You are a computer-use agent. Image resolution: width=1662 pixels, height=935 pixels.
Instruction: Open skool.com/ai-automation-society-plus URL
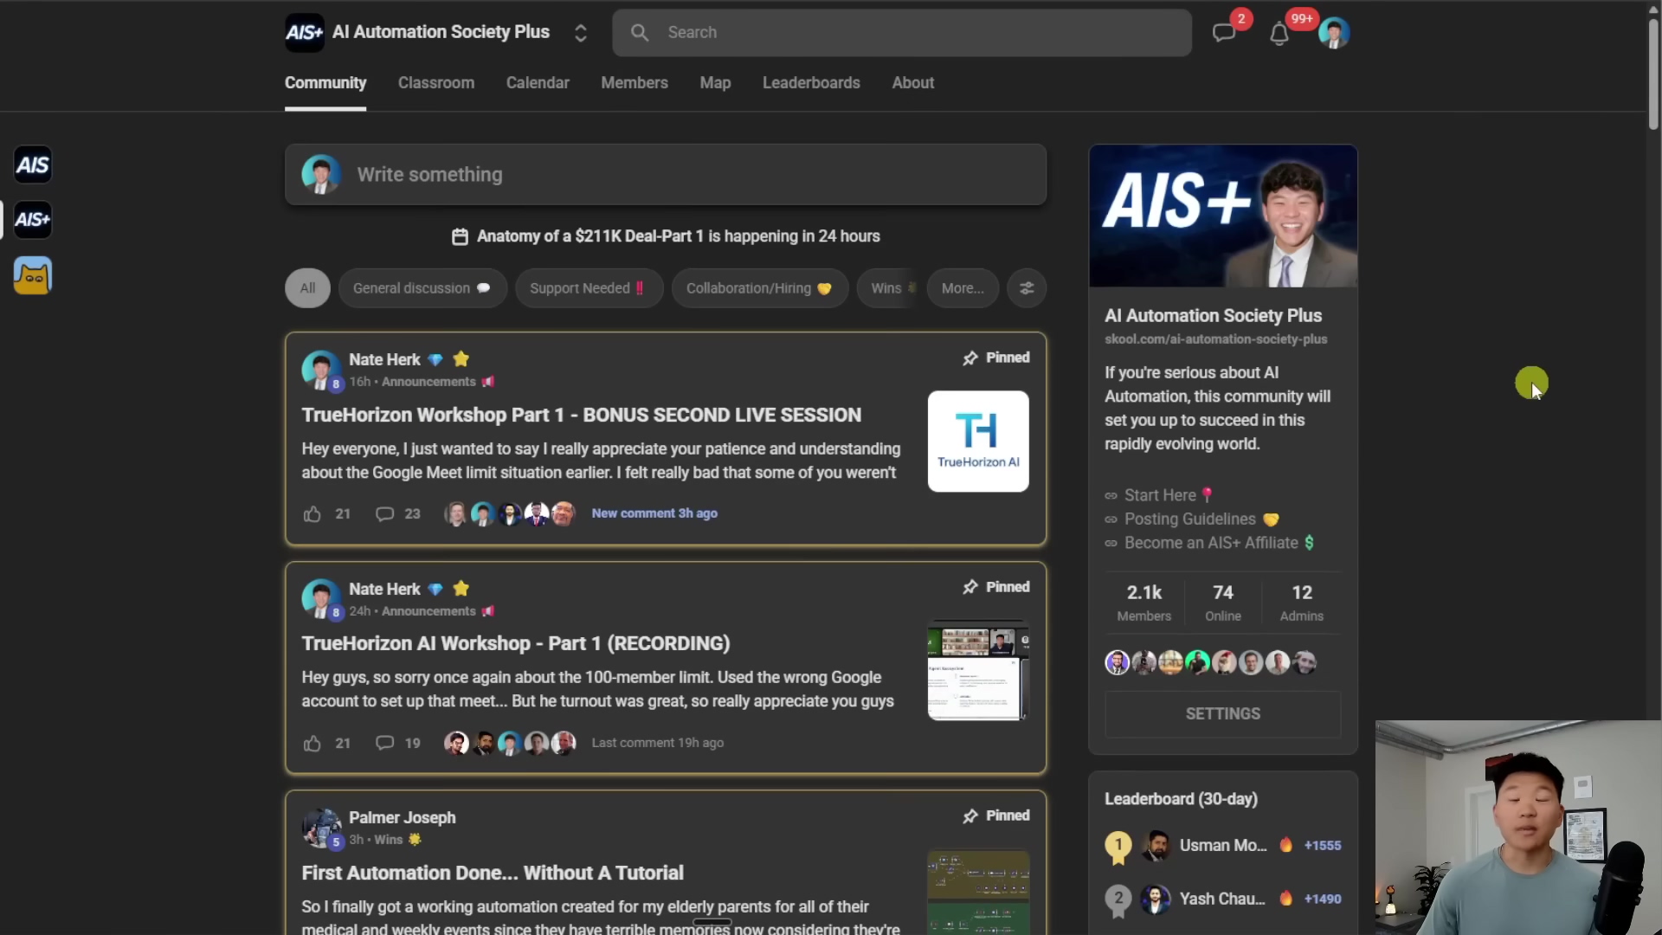[1215, 339]
